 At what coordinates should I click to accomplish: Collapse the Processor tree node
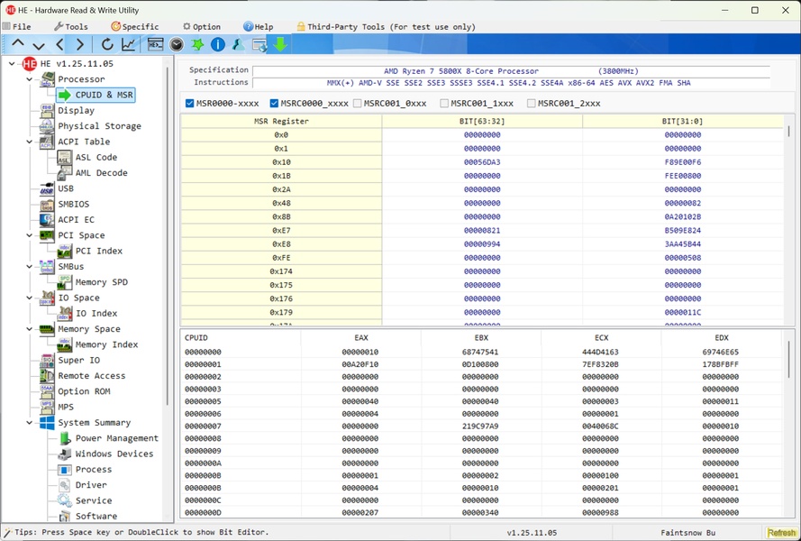coord(30,79)
